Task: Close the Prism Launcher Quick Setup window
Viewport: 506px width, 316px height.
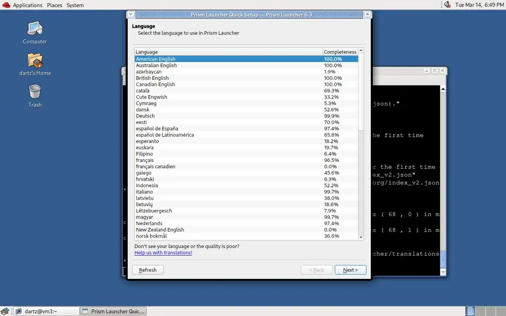Action: click(x=367, y=14)
